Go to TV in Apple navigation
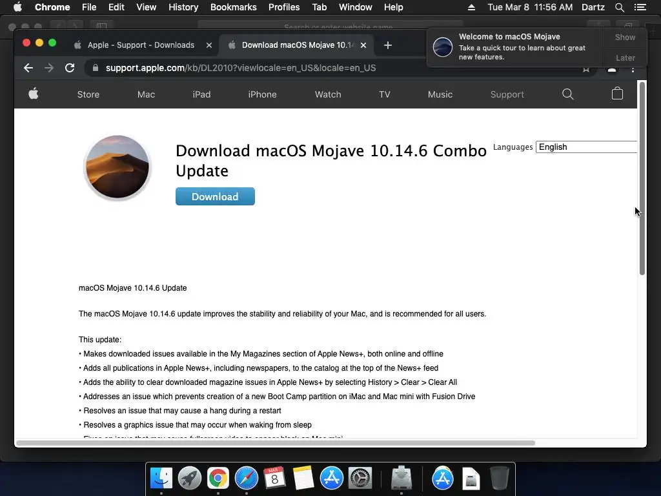This screenshot has height=496, width=661. 385,94
